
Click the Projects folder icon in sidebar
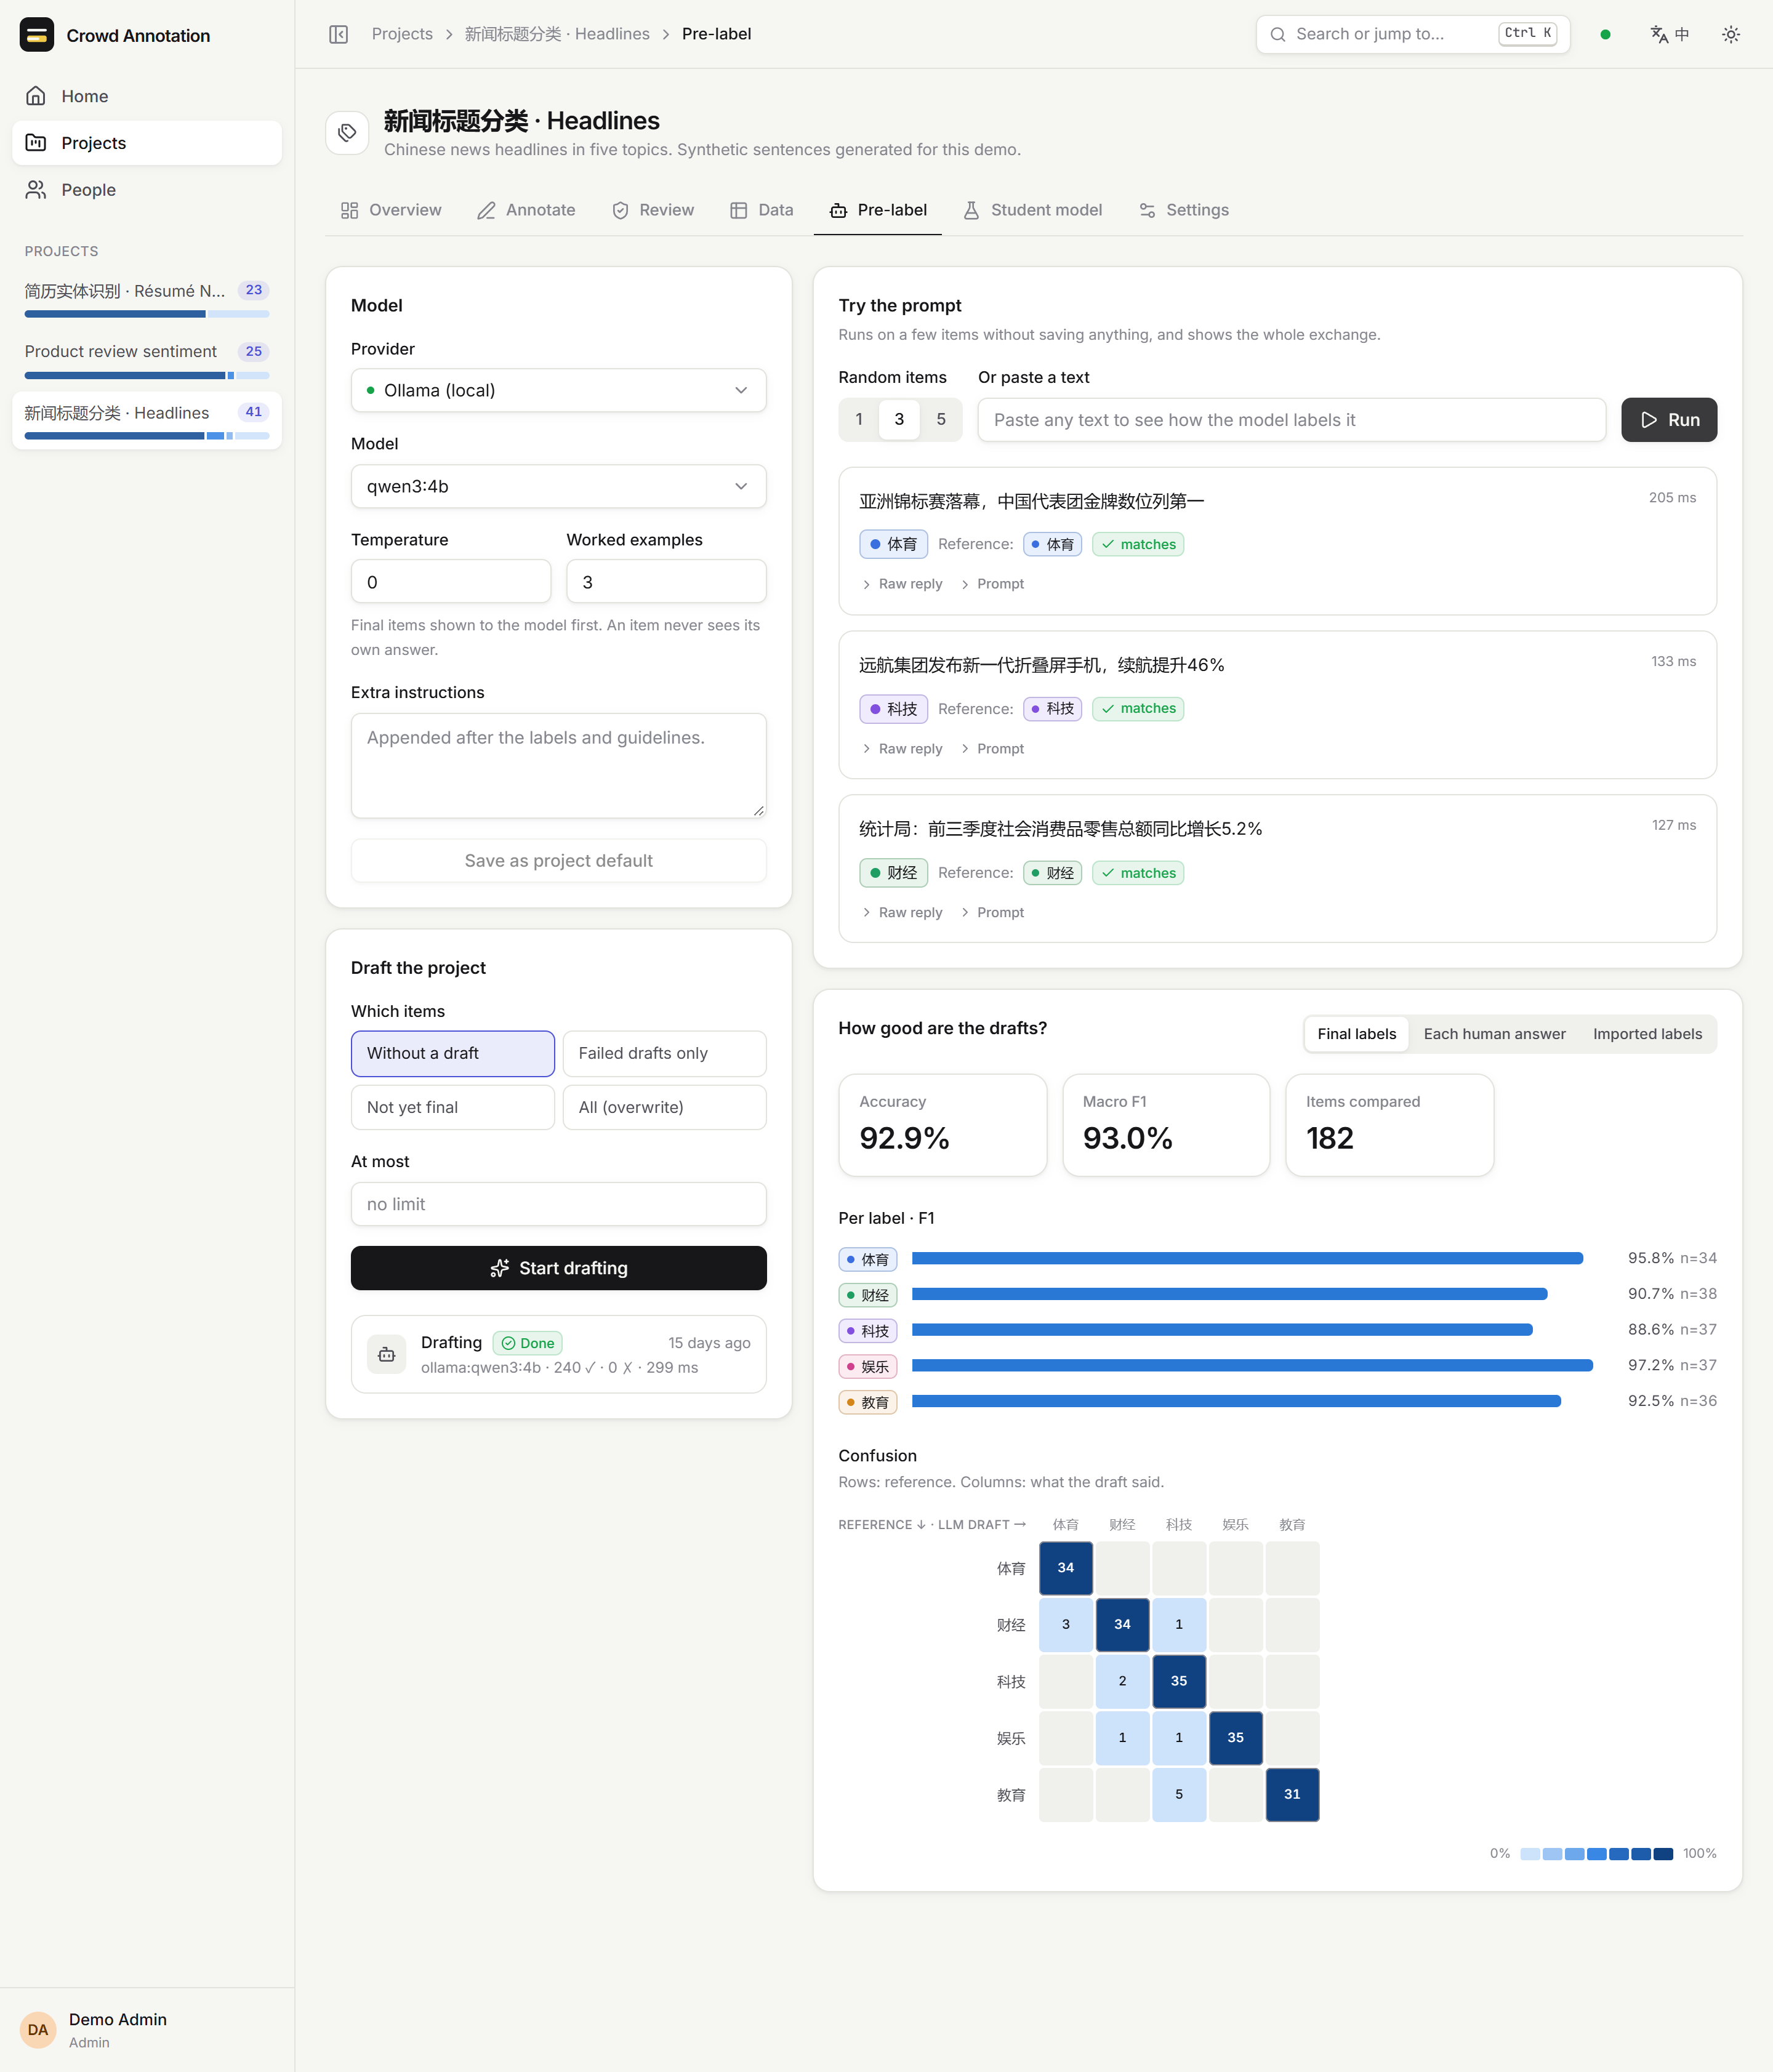pos(36,143)
